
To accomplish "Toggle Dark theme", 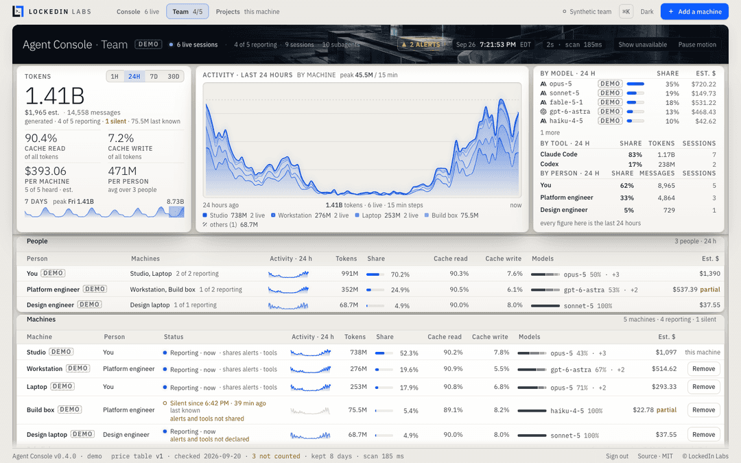I will [647, 12].
